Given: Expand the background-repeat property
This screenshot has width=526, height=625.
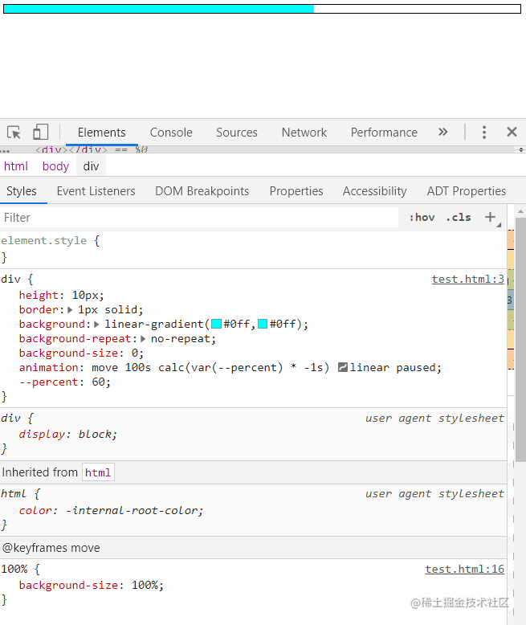Looking at the screenshot, I should [x=143, y=339].
